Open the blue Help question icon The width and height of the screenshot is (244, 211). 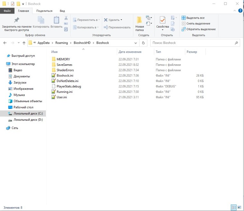click(240, 11)
